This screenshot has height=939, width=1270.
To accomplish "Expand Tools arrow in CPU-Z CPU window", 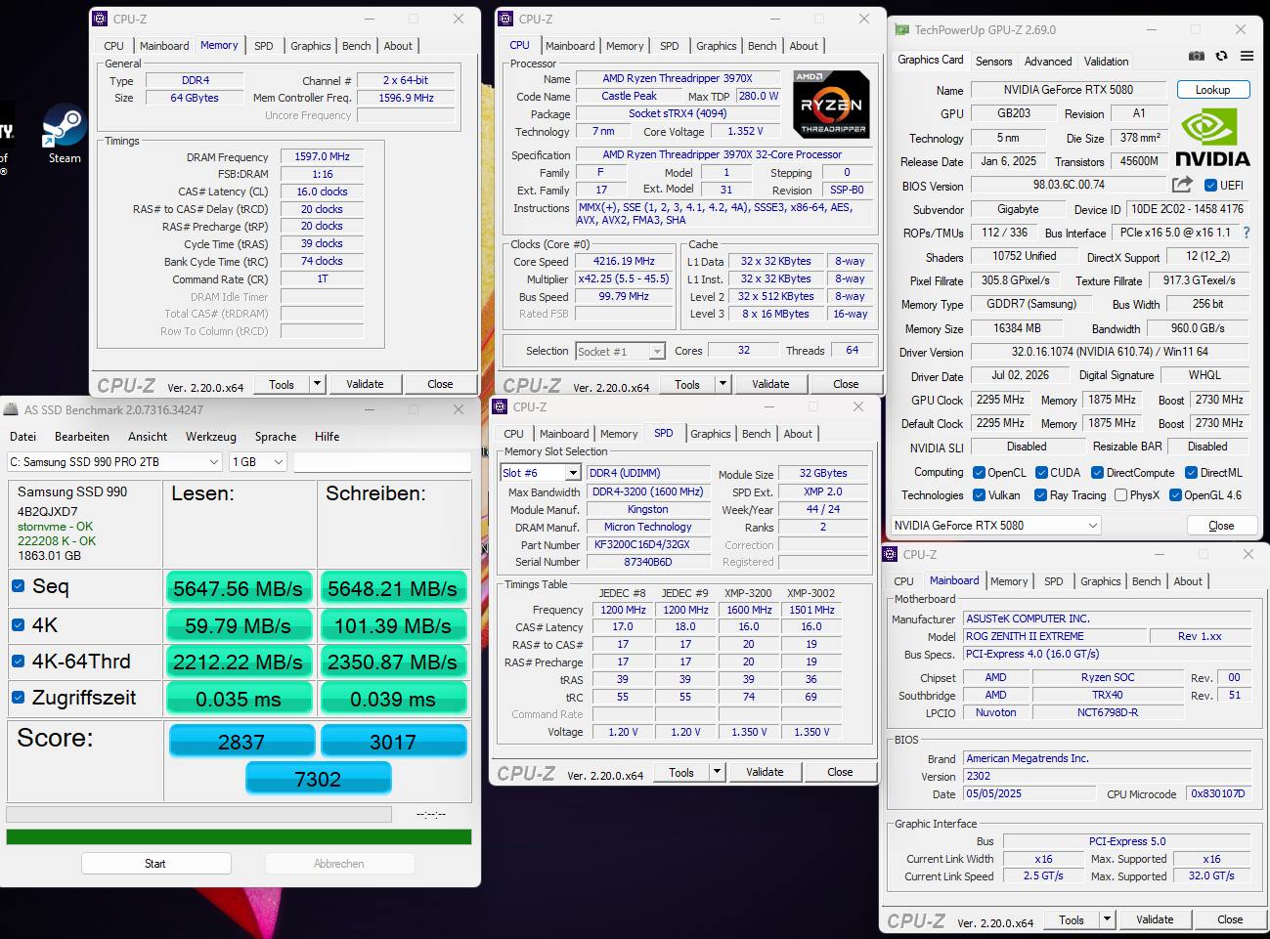I will click(723, 384).
